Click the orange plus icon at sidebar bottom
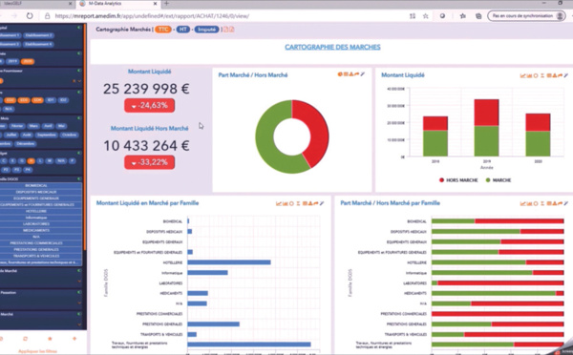Viewport: 573px width, 355px height. coord(74,339)
